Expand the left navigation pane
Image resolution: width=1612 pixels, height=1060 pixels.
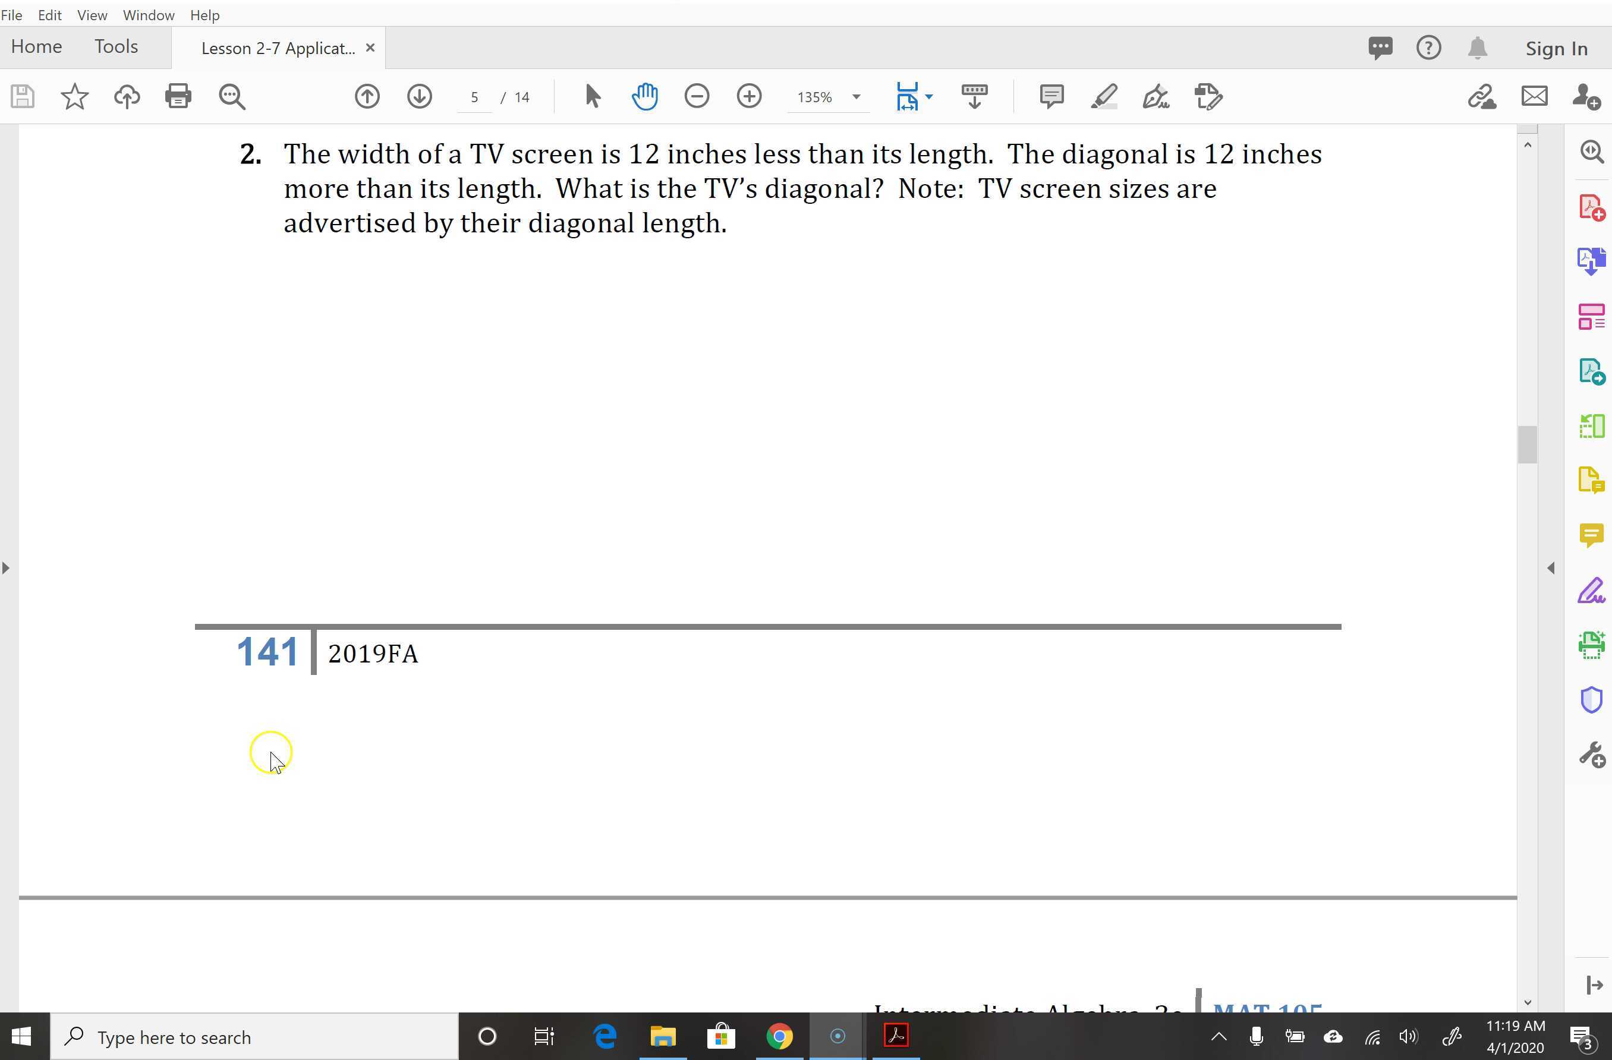(7, 567)
